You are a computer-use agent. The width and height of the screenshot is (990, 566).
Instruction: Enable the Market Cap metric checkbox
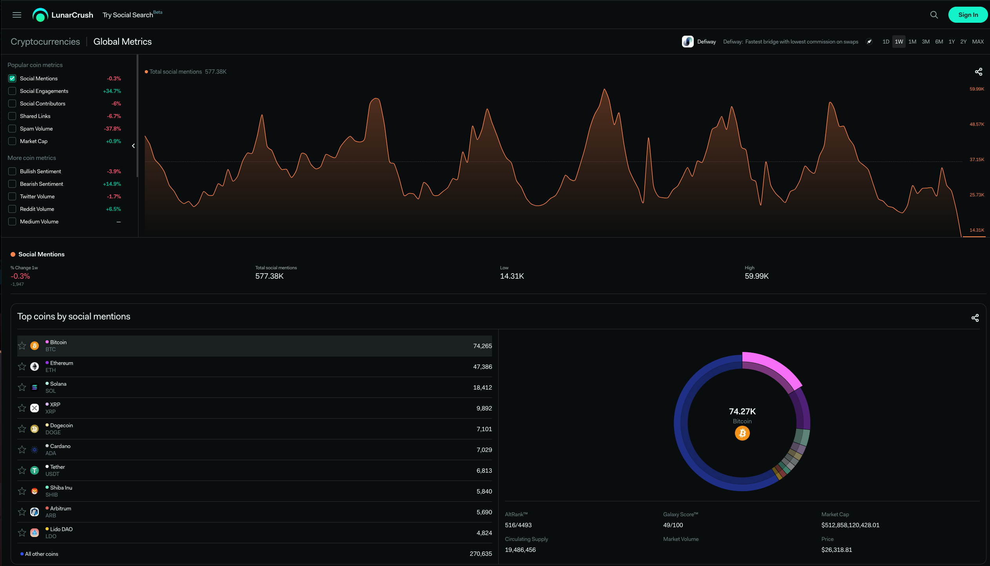[12, 141]
